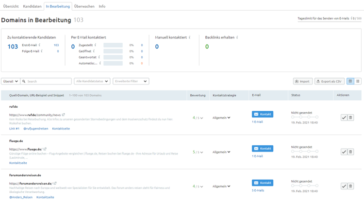Go to the Info tab
The image size is (364, 203).
pyautogui.click(x=102, y=6)
